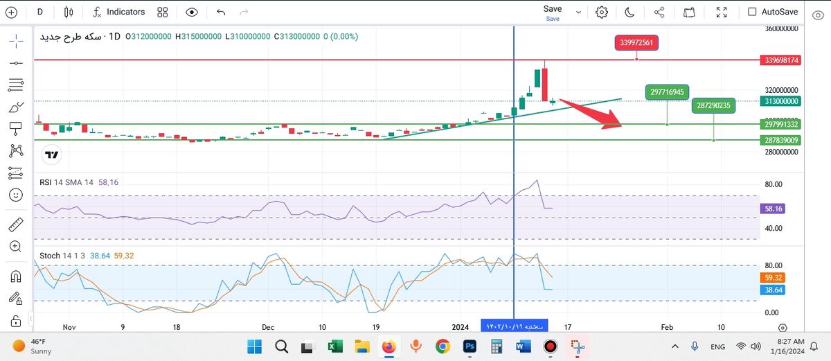
Task: Open the Indicators menu
Action: click(119, 12)
